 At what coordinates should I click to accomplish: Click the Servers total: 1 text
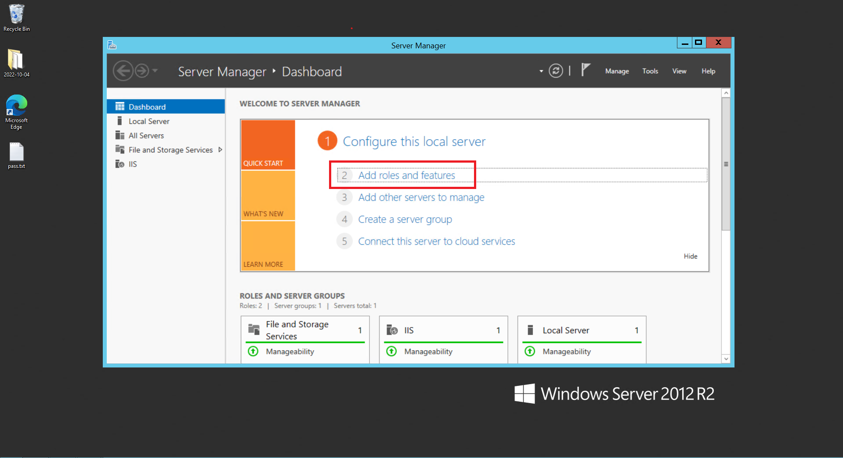[x=355, y=306]
